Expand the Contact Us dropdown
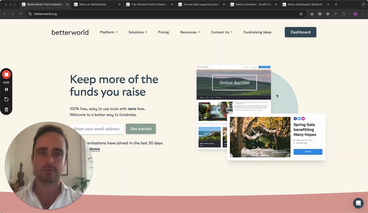 point(222,32)
